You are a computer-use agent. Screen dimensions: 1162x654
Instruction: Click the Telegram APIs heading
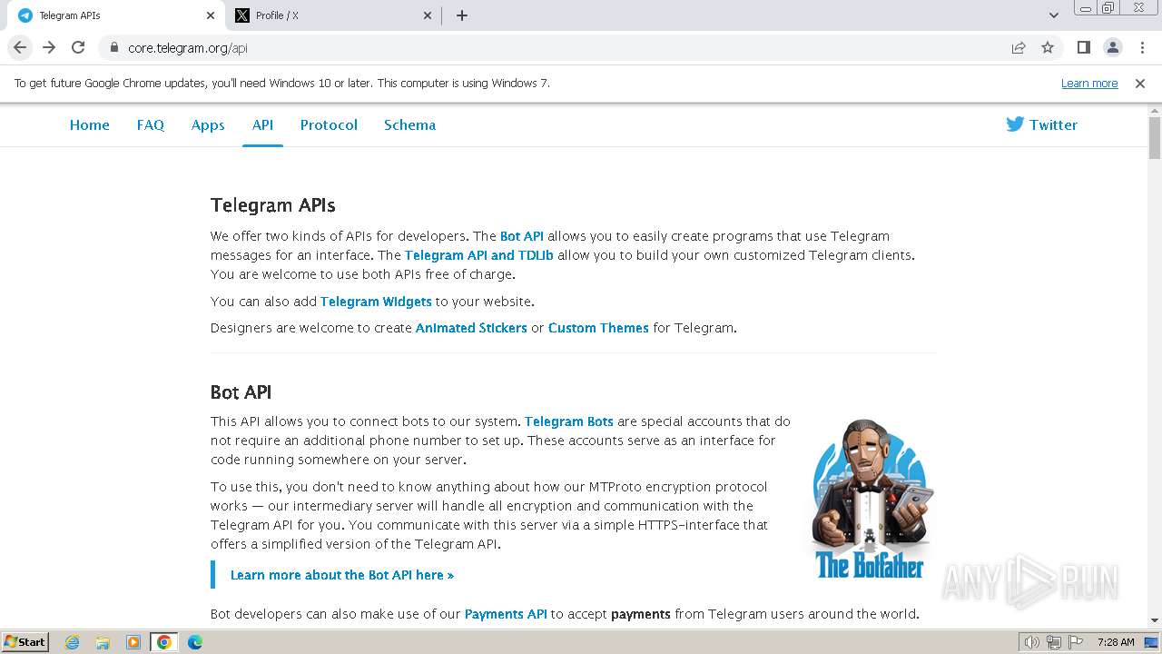(273, 205)
